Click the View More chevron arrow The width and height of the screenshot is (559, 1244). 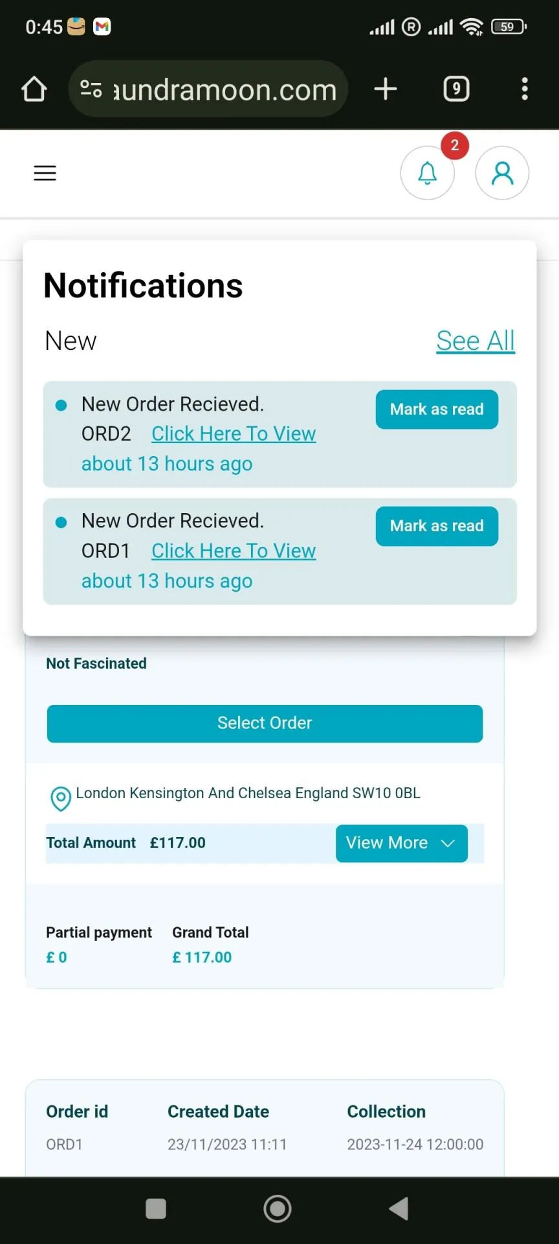(448, 843)
